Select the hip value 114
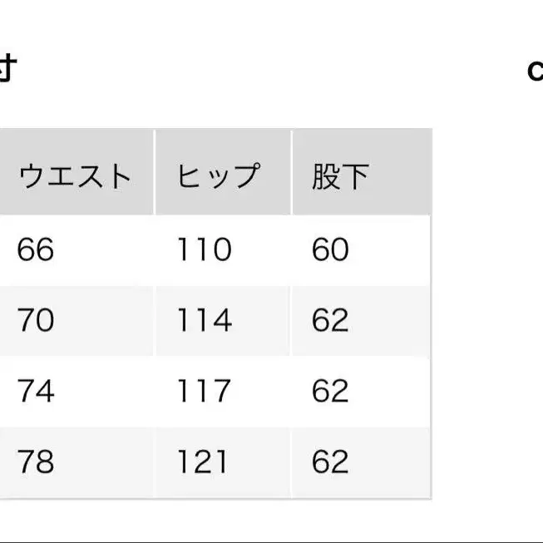The width and height of the screenshot is (543, 543). (204, 320)
